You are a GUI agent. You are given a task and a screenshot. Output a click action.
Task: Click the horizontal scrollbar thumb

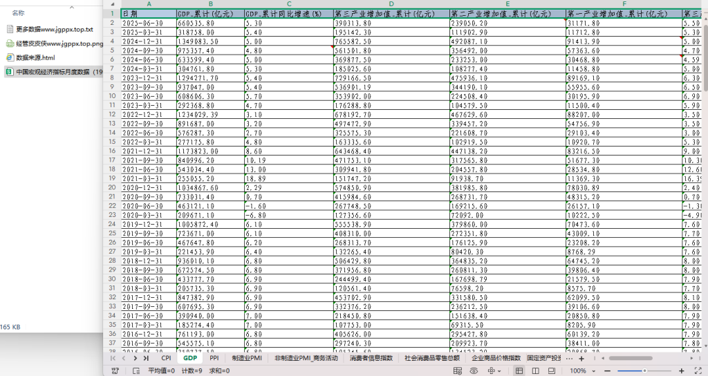point(637,359)
